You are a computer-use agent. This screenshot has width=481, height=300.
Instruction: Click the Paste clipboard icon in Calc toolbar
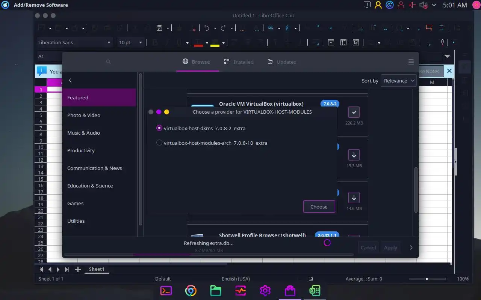pos(159,28)
